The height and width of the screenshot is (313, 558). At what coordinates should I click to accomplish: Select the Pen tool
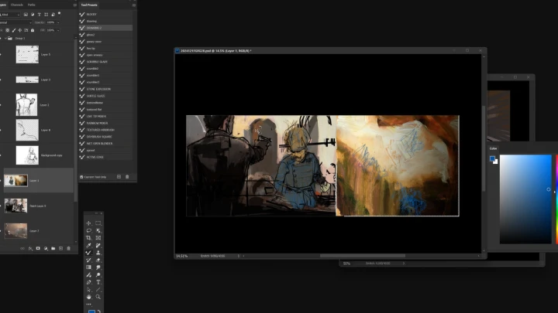click(88, 283)
